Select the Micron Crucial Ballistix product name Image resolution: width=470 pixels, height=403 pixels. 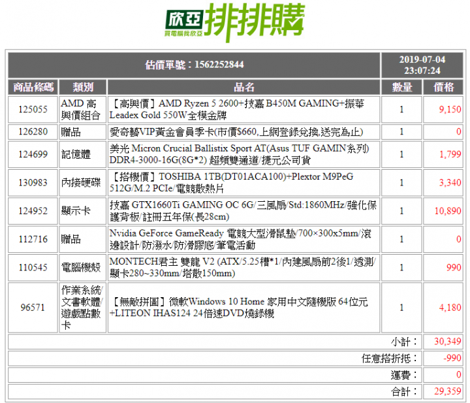tap(239, 154)
